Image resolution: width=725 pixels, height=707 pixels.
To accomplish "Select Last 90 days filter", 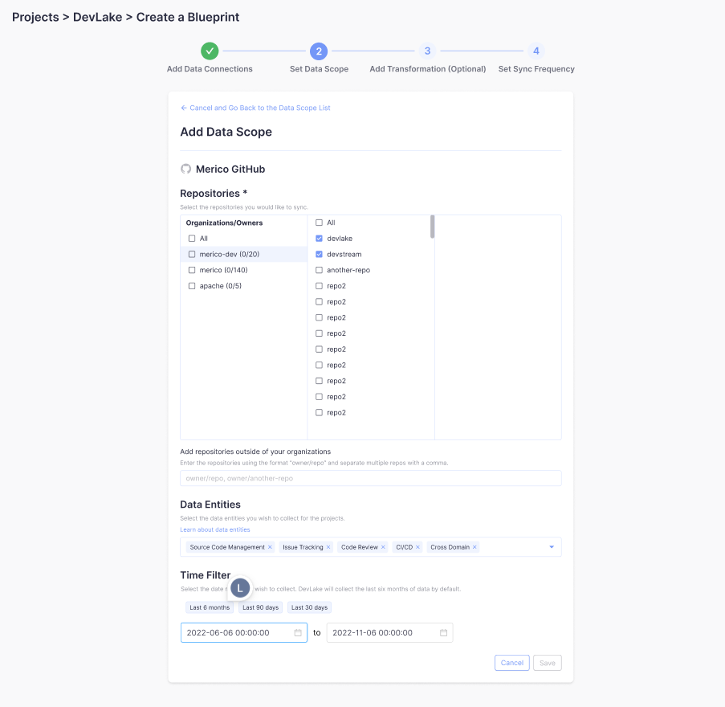I will pos(260,607).
